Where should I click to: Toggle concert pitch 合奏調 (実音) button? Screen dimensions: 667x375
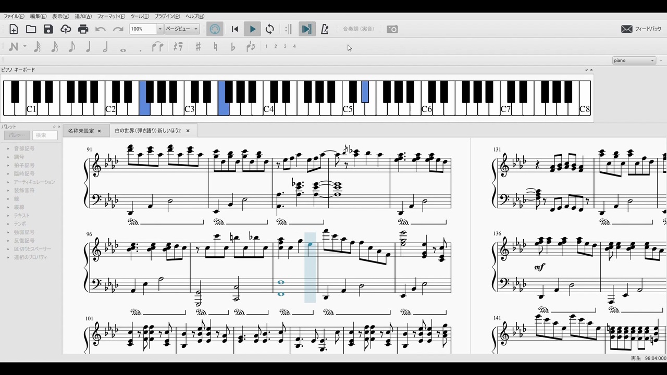tap(359, 29)
